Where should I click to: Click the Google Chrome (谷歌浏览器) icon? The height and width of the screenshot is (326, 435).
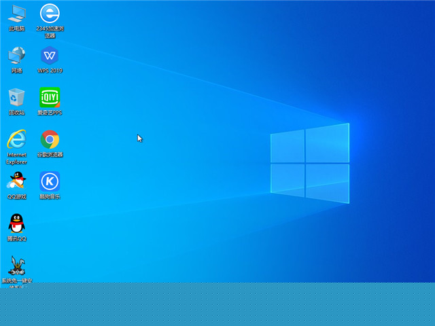tap(50, 139)
